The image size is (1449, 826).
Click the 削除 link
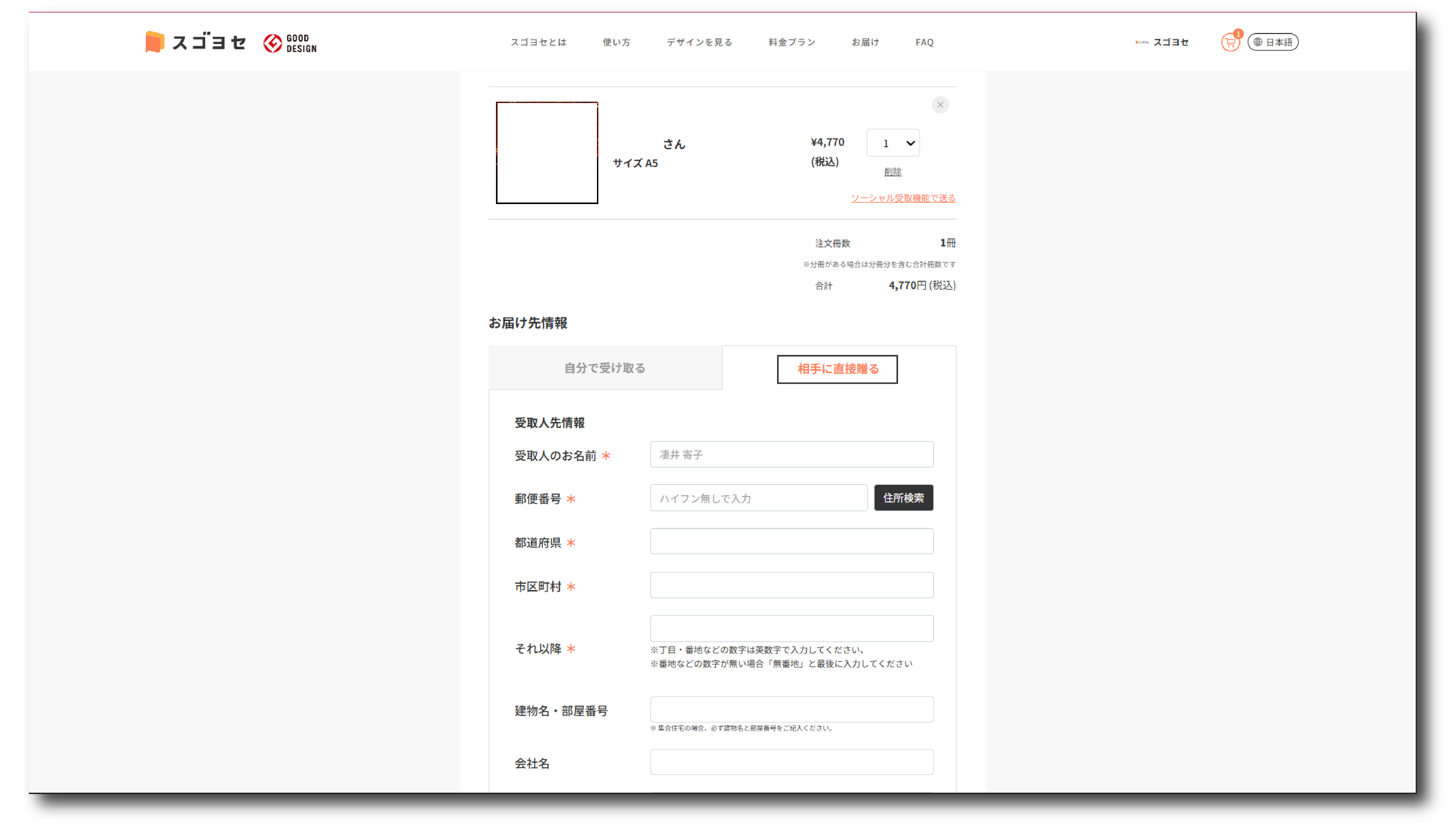pyautogui.click(x=892, y=172)
